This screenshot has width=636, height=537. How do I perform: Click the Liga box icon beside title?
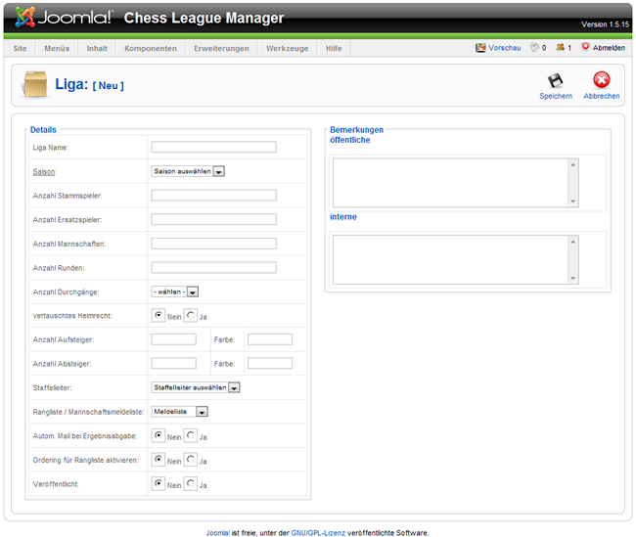pyautogui.click(x=34, y=85)
